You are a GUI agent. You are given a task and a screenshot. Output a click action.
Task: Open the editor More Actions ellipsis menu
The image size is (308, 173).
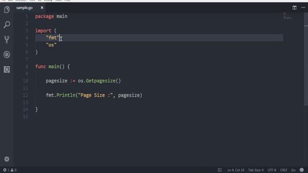pyautogui.click(x=303, y=8)
